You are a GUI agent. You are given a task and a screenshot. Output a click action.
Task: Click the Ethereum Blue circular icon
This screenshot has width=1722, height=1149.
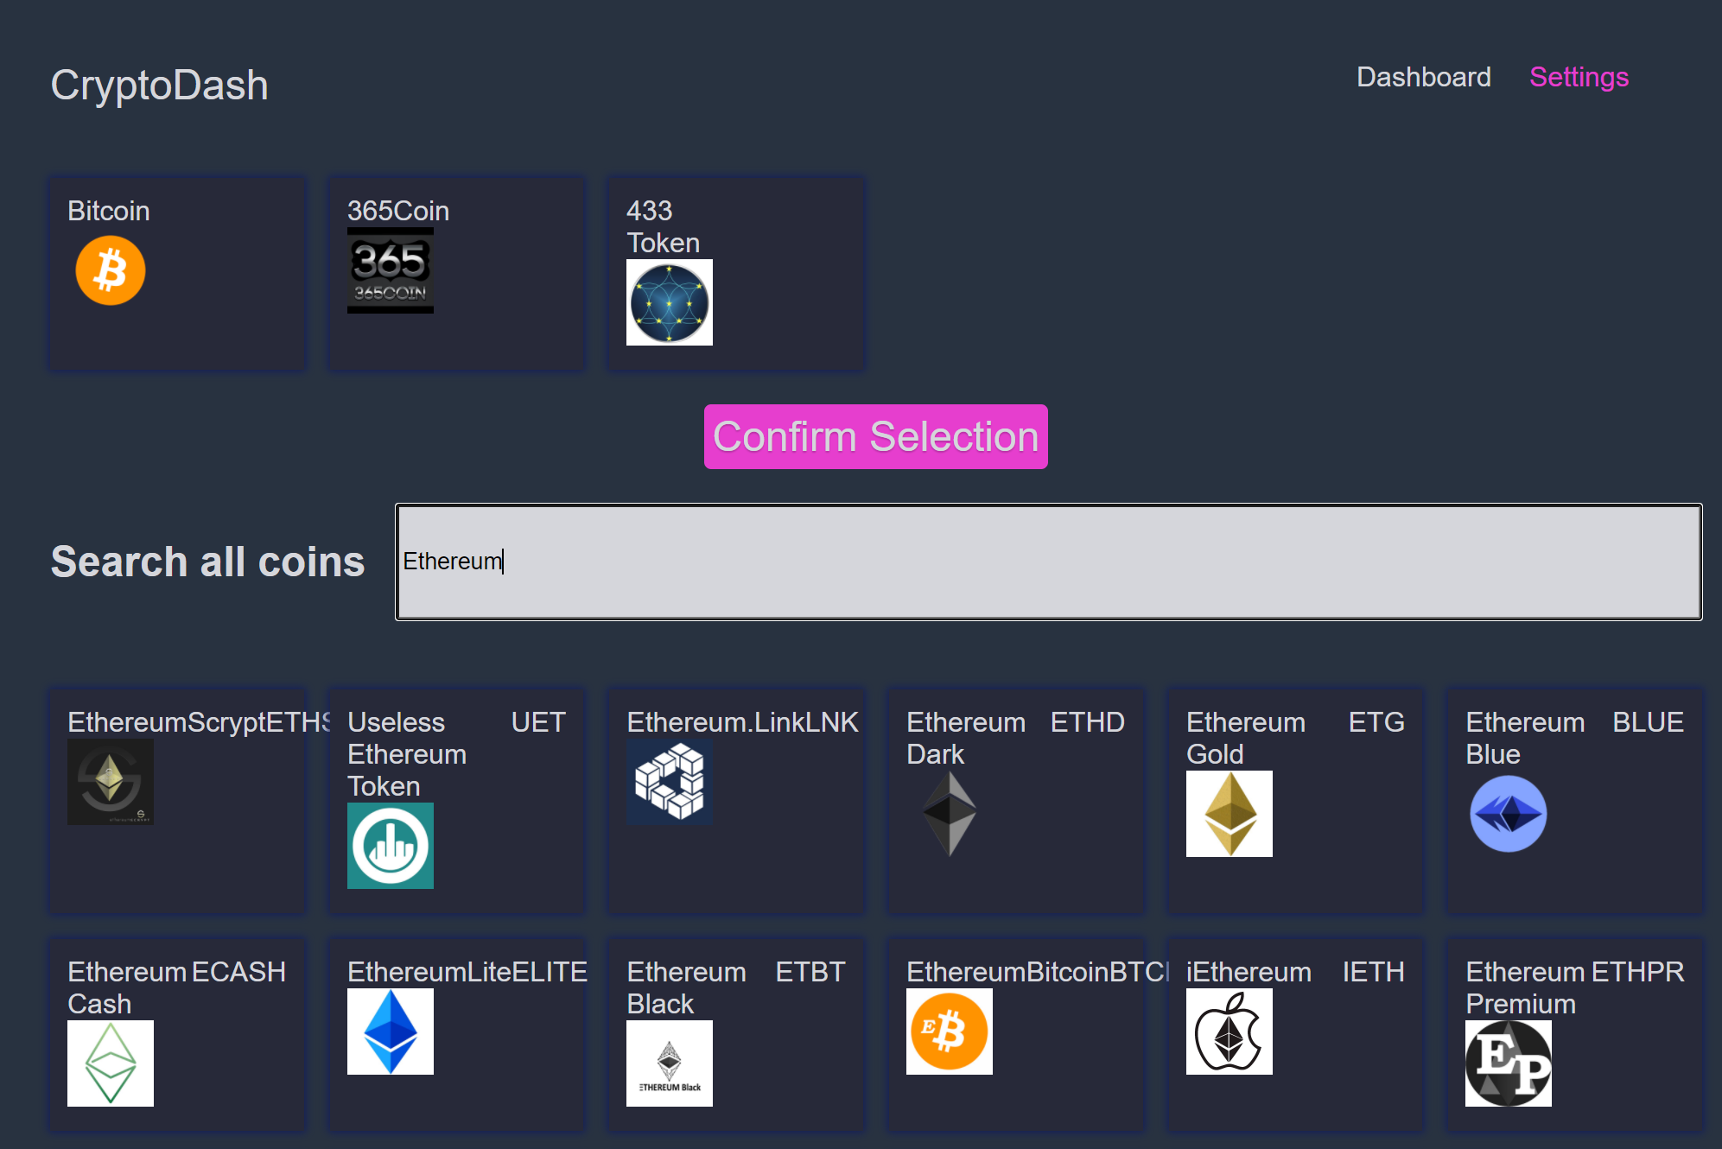[x=1509, y=814]
